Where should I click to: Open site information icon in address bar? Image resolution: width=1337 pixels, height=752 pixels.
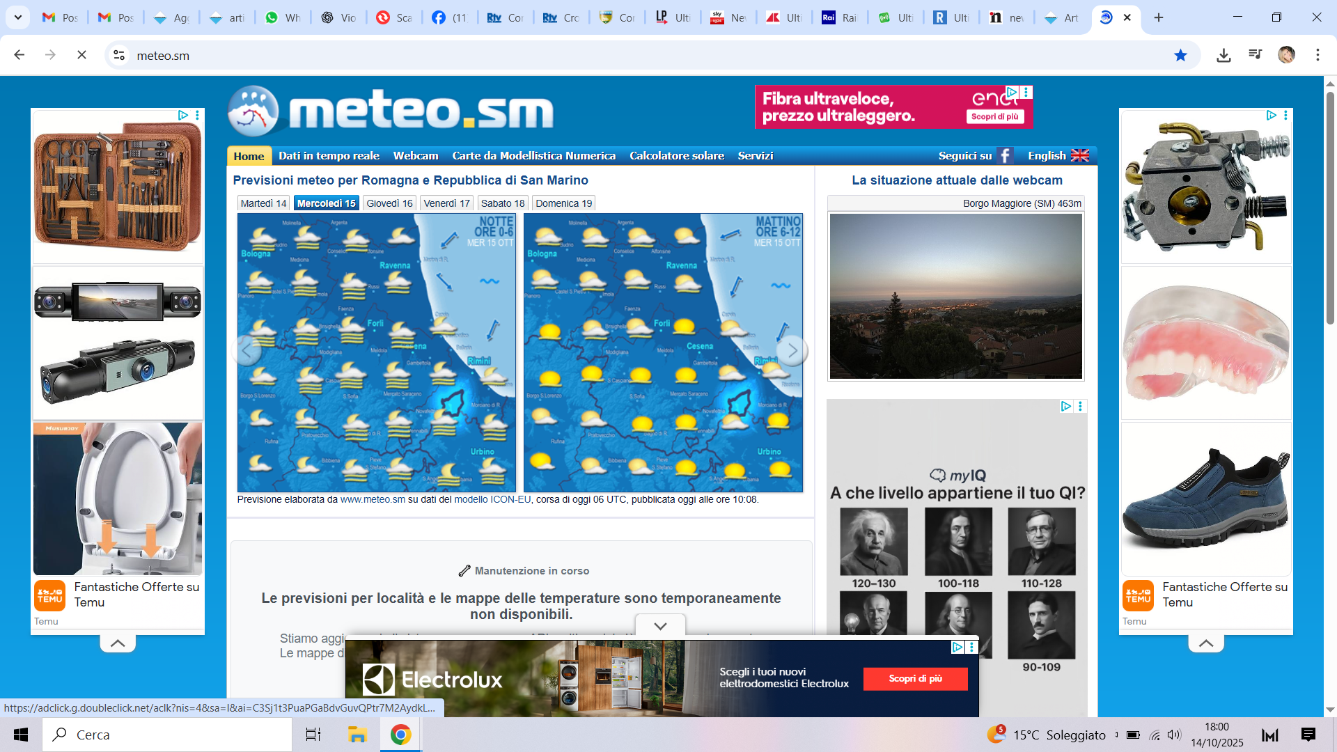click(x=119, y=55)
